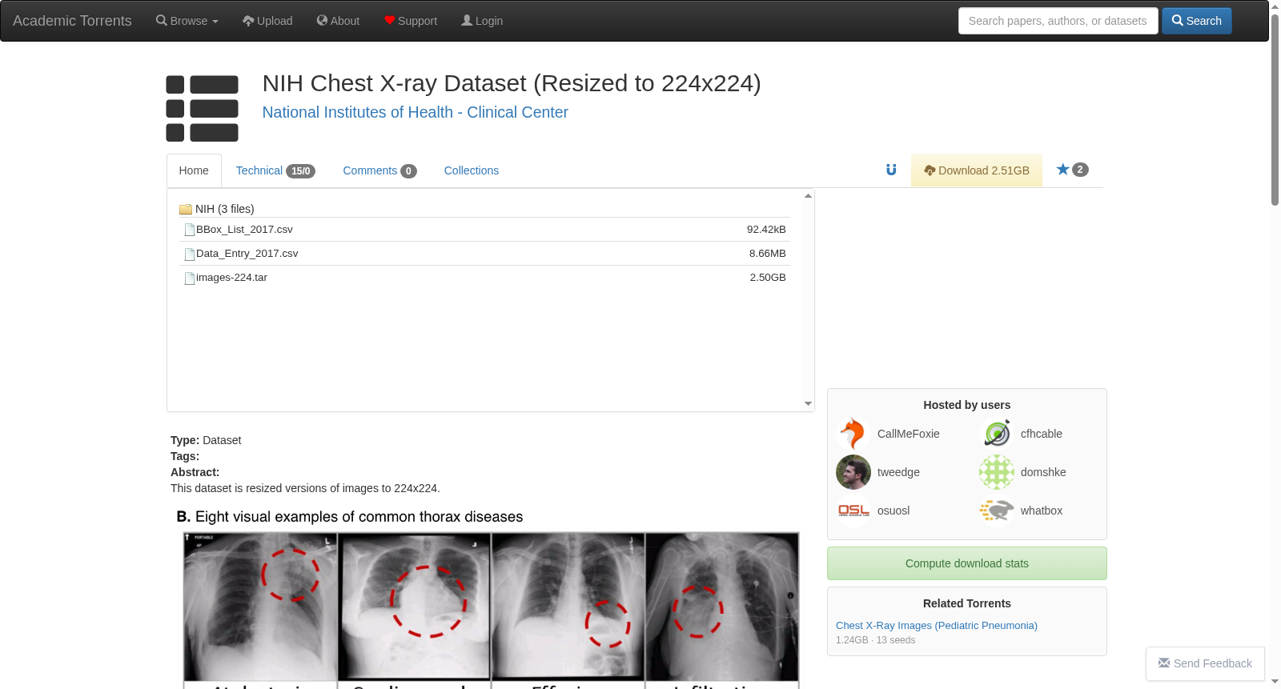Screen dimensions: 1281x689
Task: Click the magnet link icon
Action: (x=891, y=170)
